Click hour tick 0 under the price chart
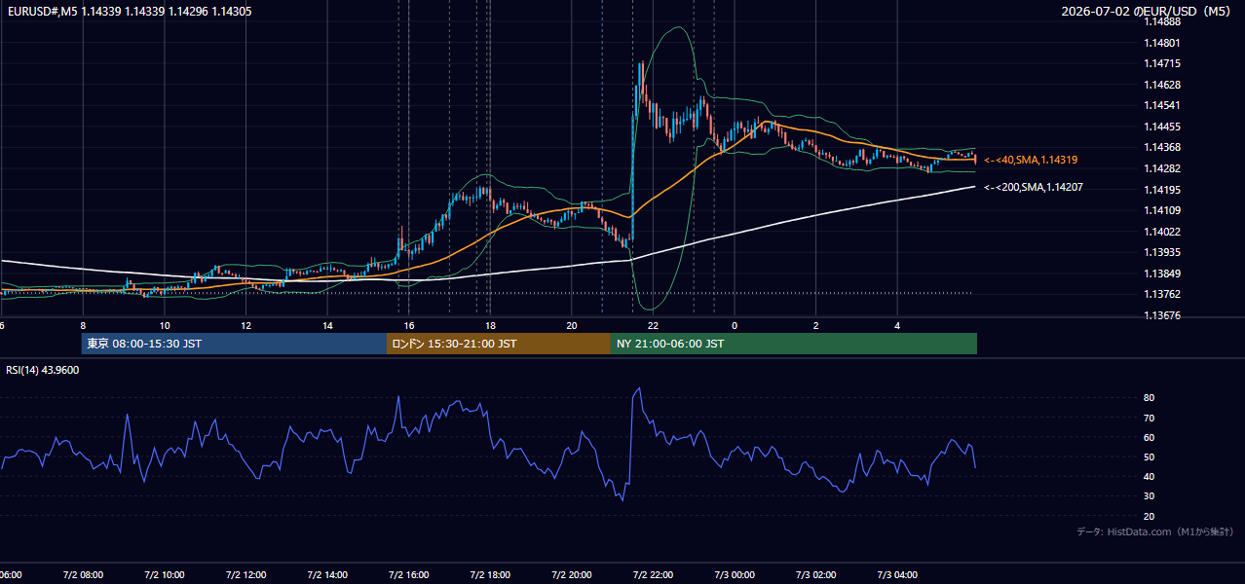 [x=735, y=325]
